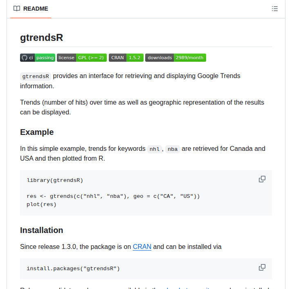Click the text 'Since release 1.3.0'
This screenshot has width=292, height=289.
click(48, 247)
